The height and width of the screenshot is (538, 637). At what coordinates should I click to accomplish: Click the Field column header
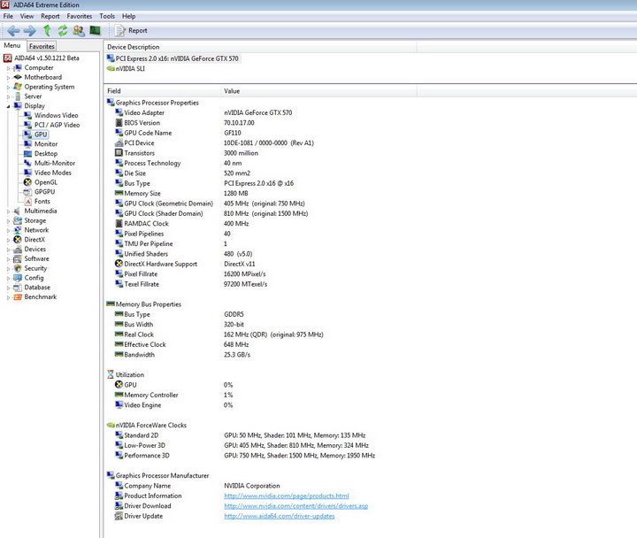163,91
